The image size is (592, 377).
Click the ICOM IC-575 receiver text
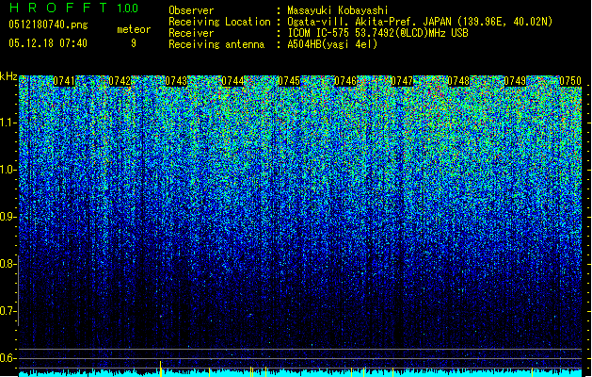[377, 33]
